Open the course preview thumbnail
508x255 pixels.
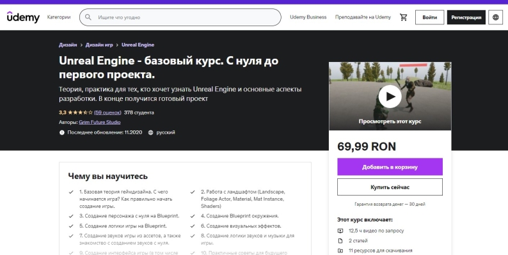pyautogui.click(x=390, y=96)
